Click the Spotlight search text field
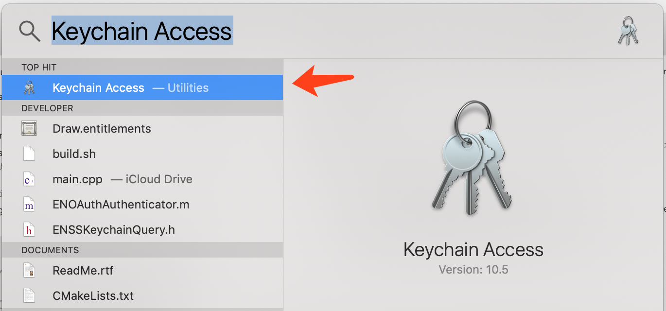This screenshot has width=666, height=311. point(340,31)
